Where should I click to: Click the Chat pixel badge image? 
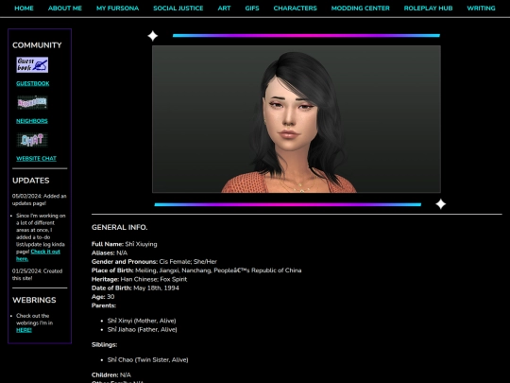click(x=32, y=140)
